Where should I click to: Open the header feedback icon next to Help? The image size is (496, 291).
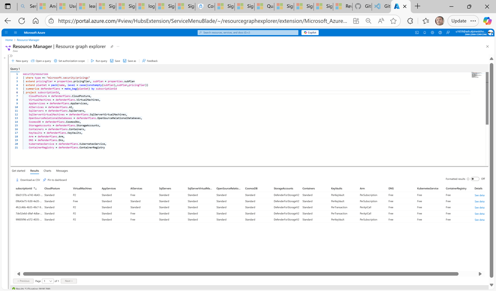[448, 33]
